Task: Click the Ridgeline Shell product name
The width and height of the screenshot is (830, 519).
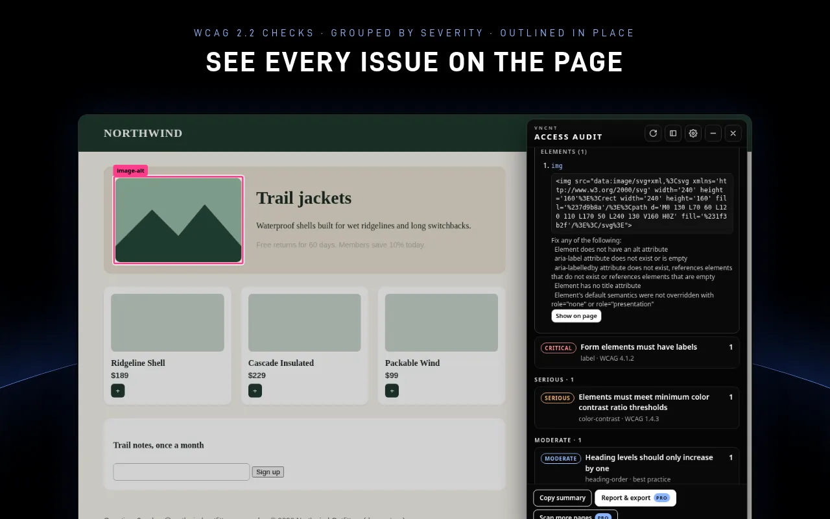Action: pyautogui.click(x=138, y=363)
